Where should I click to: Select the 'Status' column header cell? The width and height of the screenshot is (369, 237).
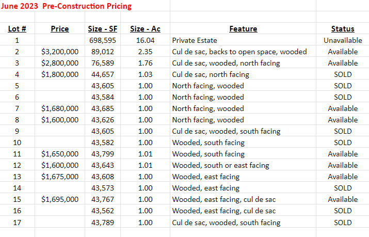343,29
